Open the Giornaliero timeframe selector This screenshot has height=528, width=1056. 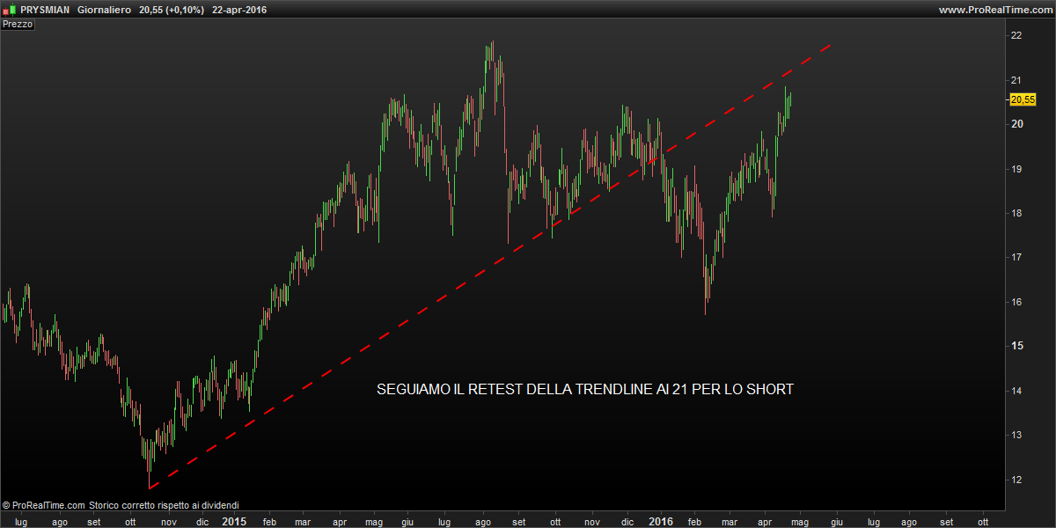104,10
